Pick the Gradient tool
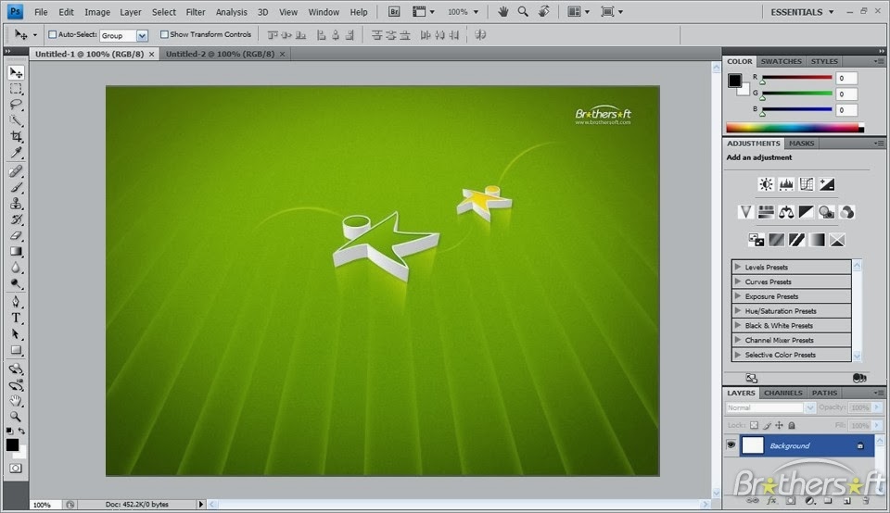Image resolution: width=890 pixels, height=513 pixels. click(x=16, y=252)
